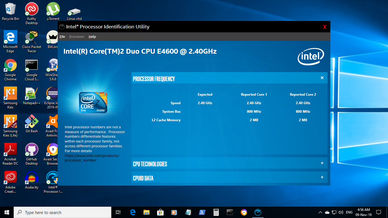
Task: Select the Git Bash desktop shortcut
Action: (32, 124)
